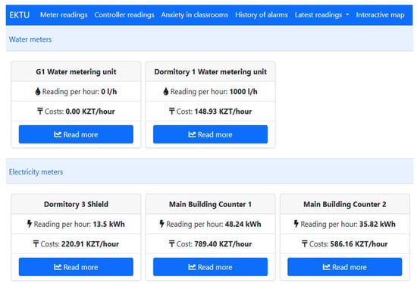Click the 0 l/h reading value
417x286 pixels.
coord(108,92)
